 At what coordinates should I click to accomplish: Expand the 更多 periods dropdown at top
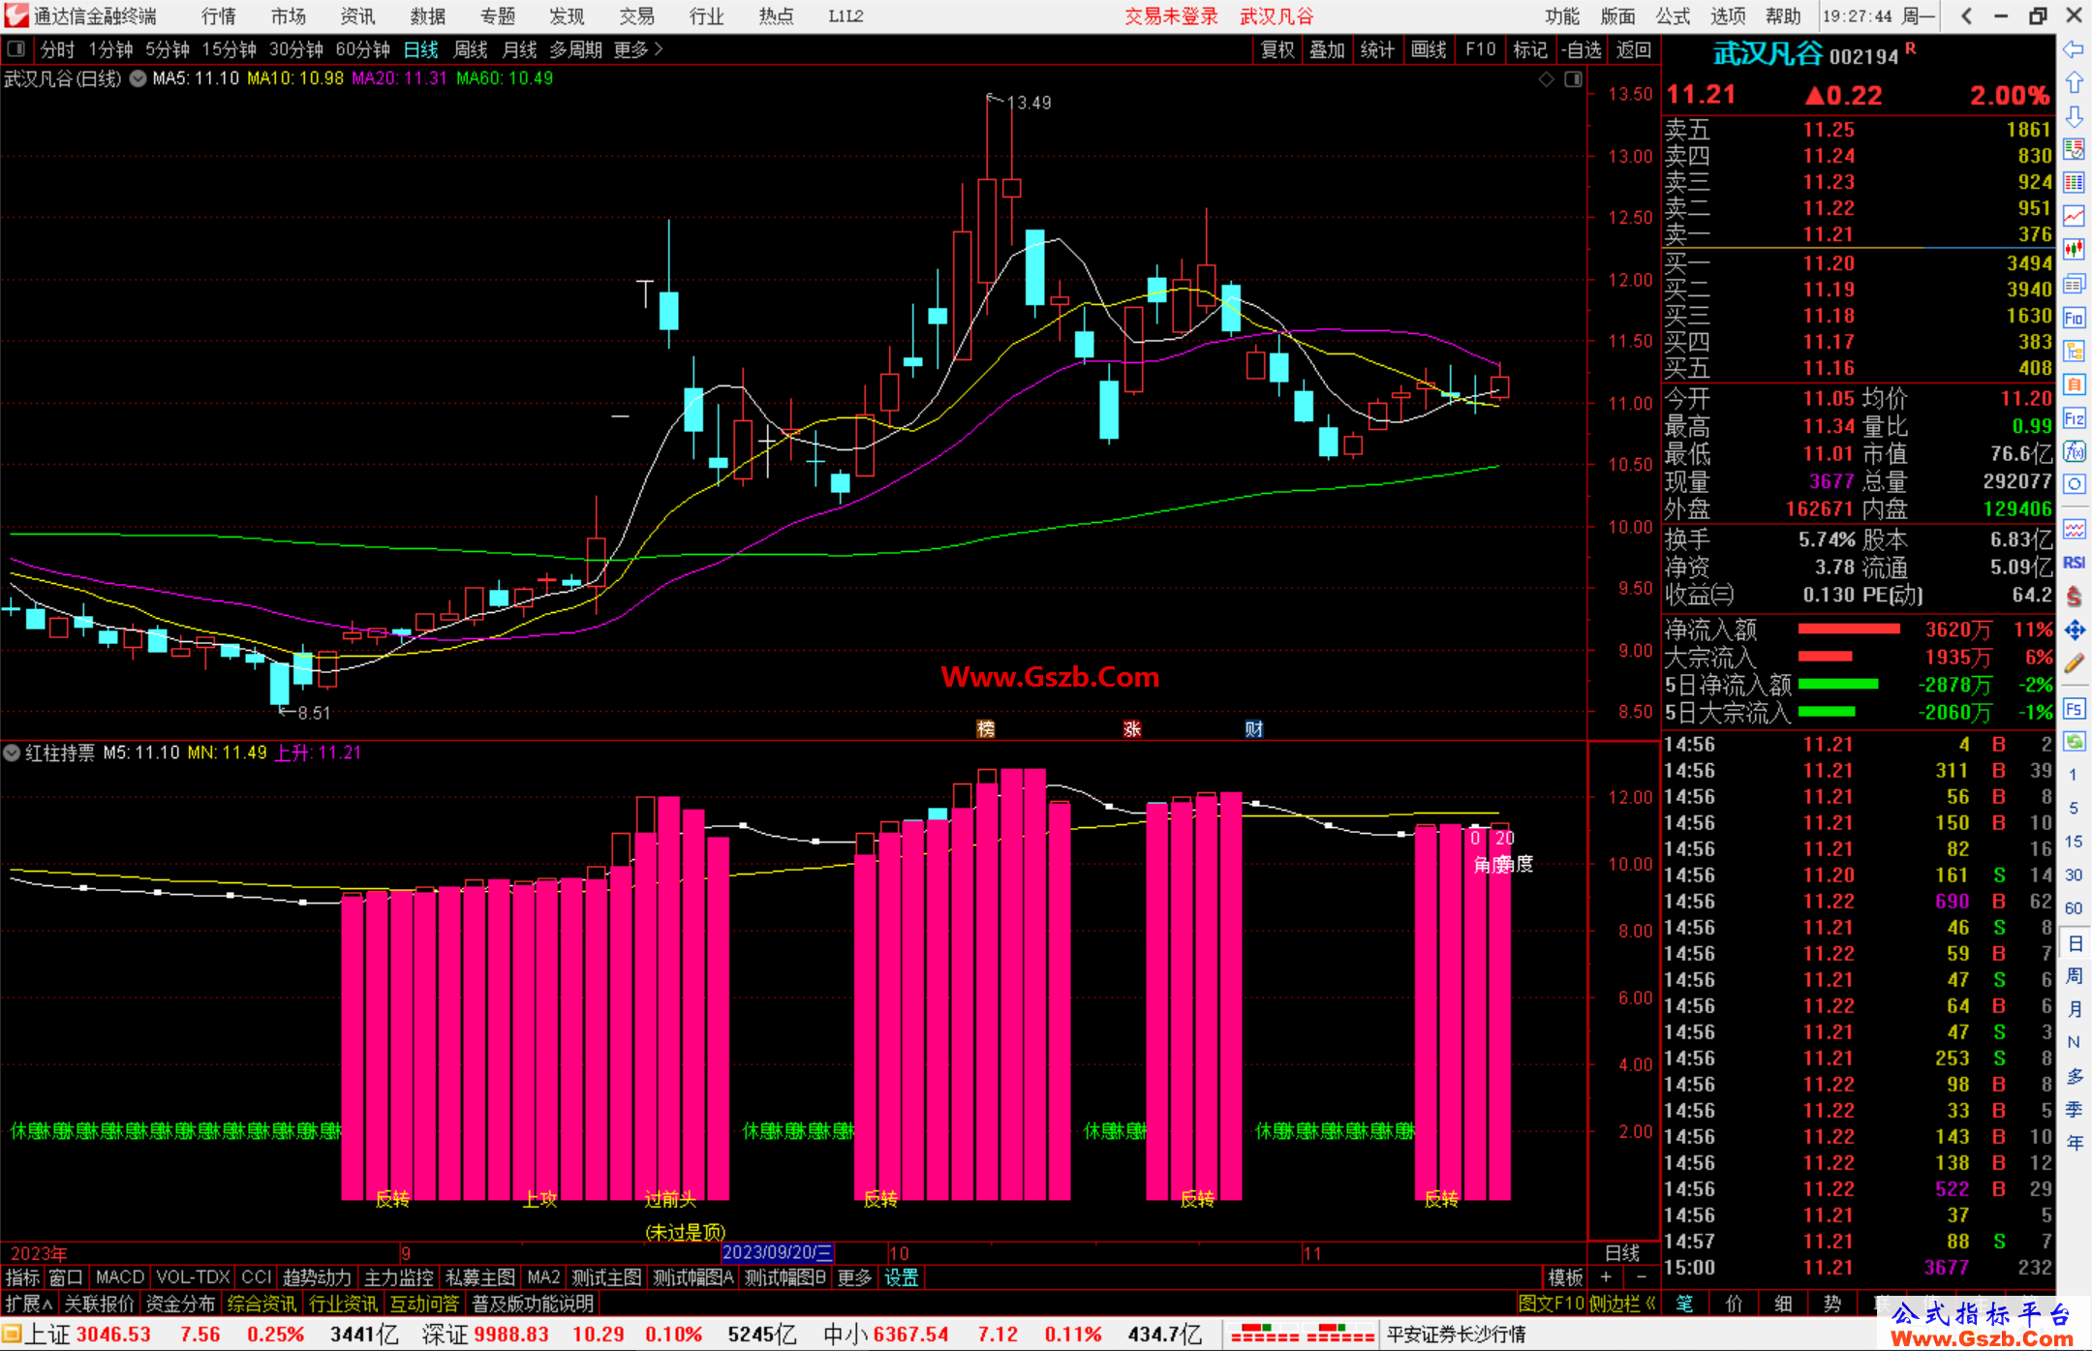pos(638,49)
